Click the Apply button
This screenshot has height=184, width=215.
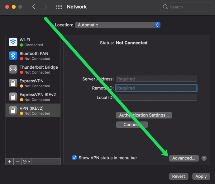pyautogui.click(x=201, y=177)
